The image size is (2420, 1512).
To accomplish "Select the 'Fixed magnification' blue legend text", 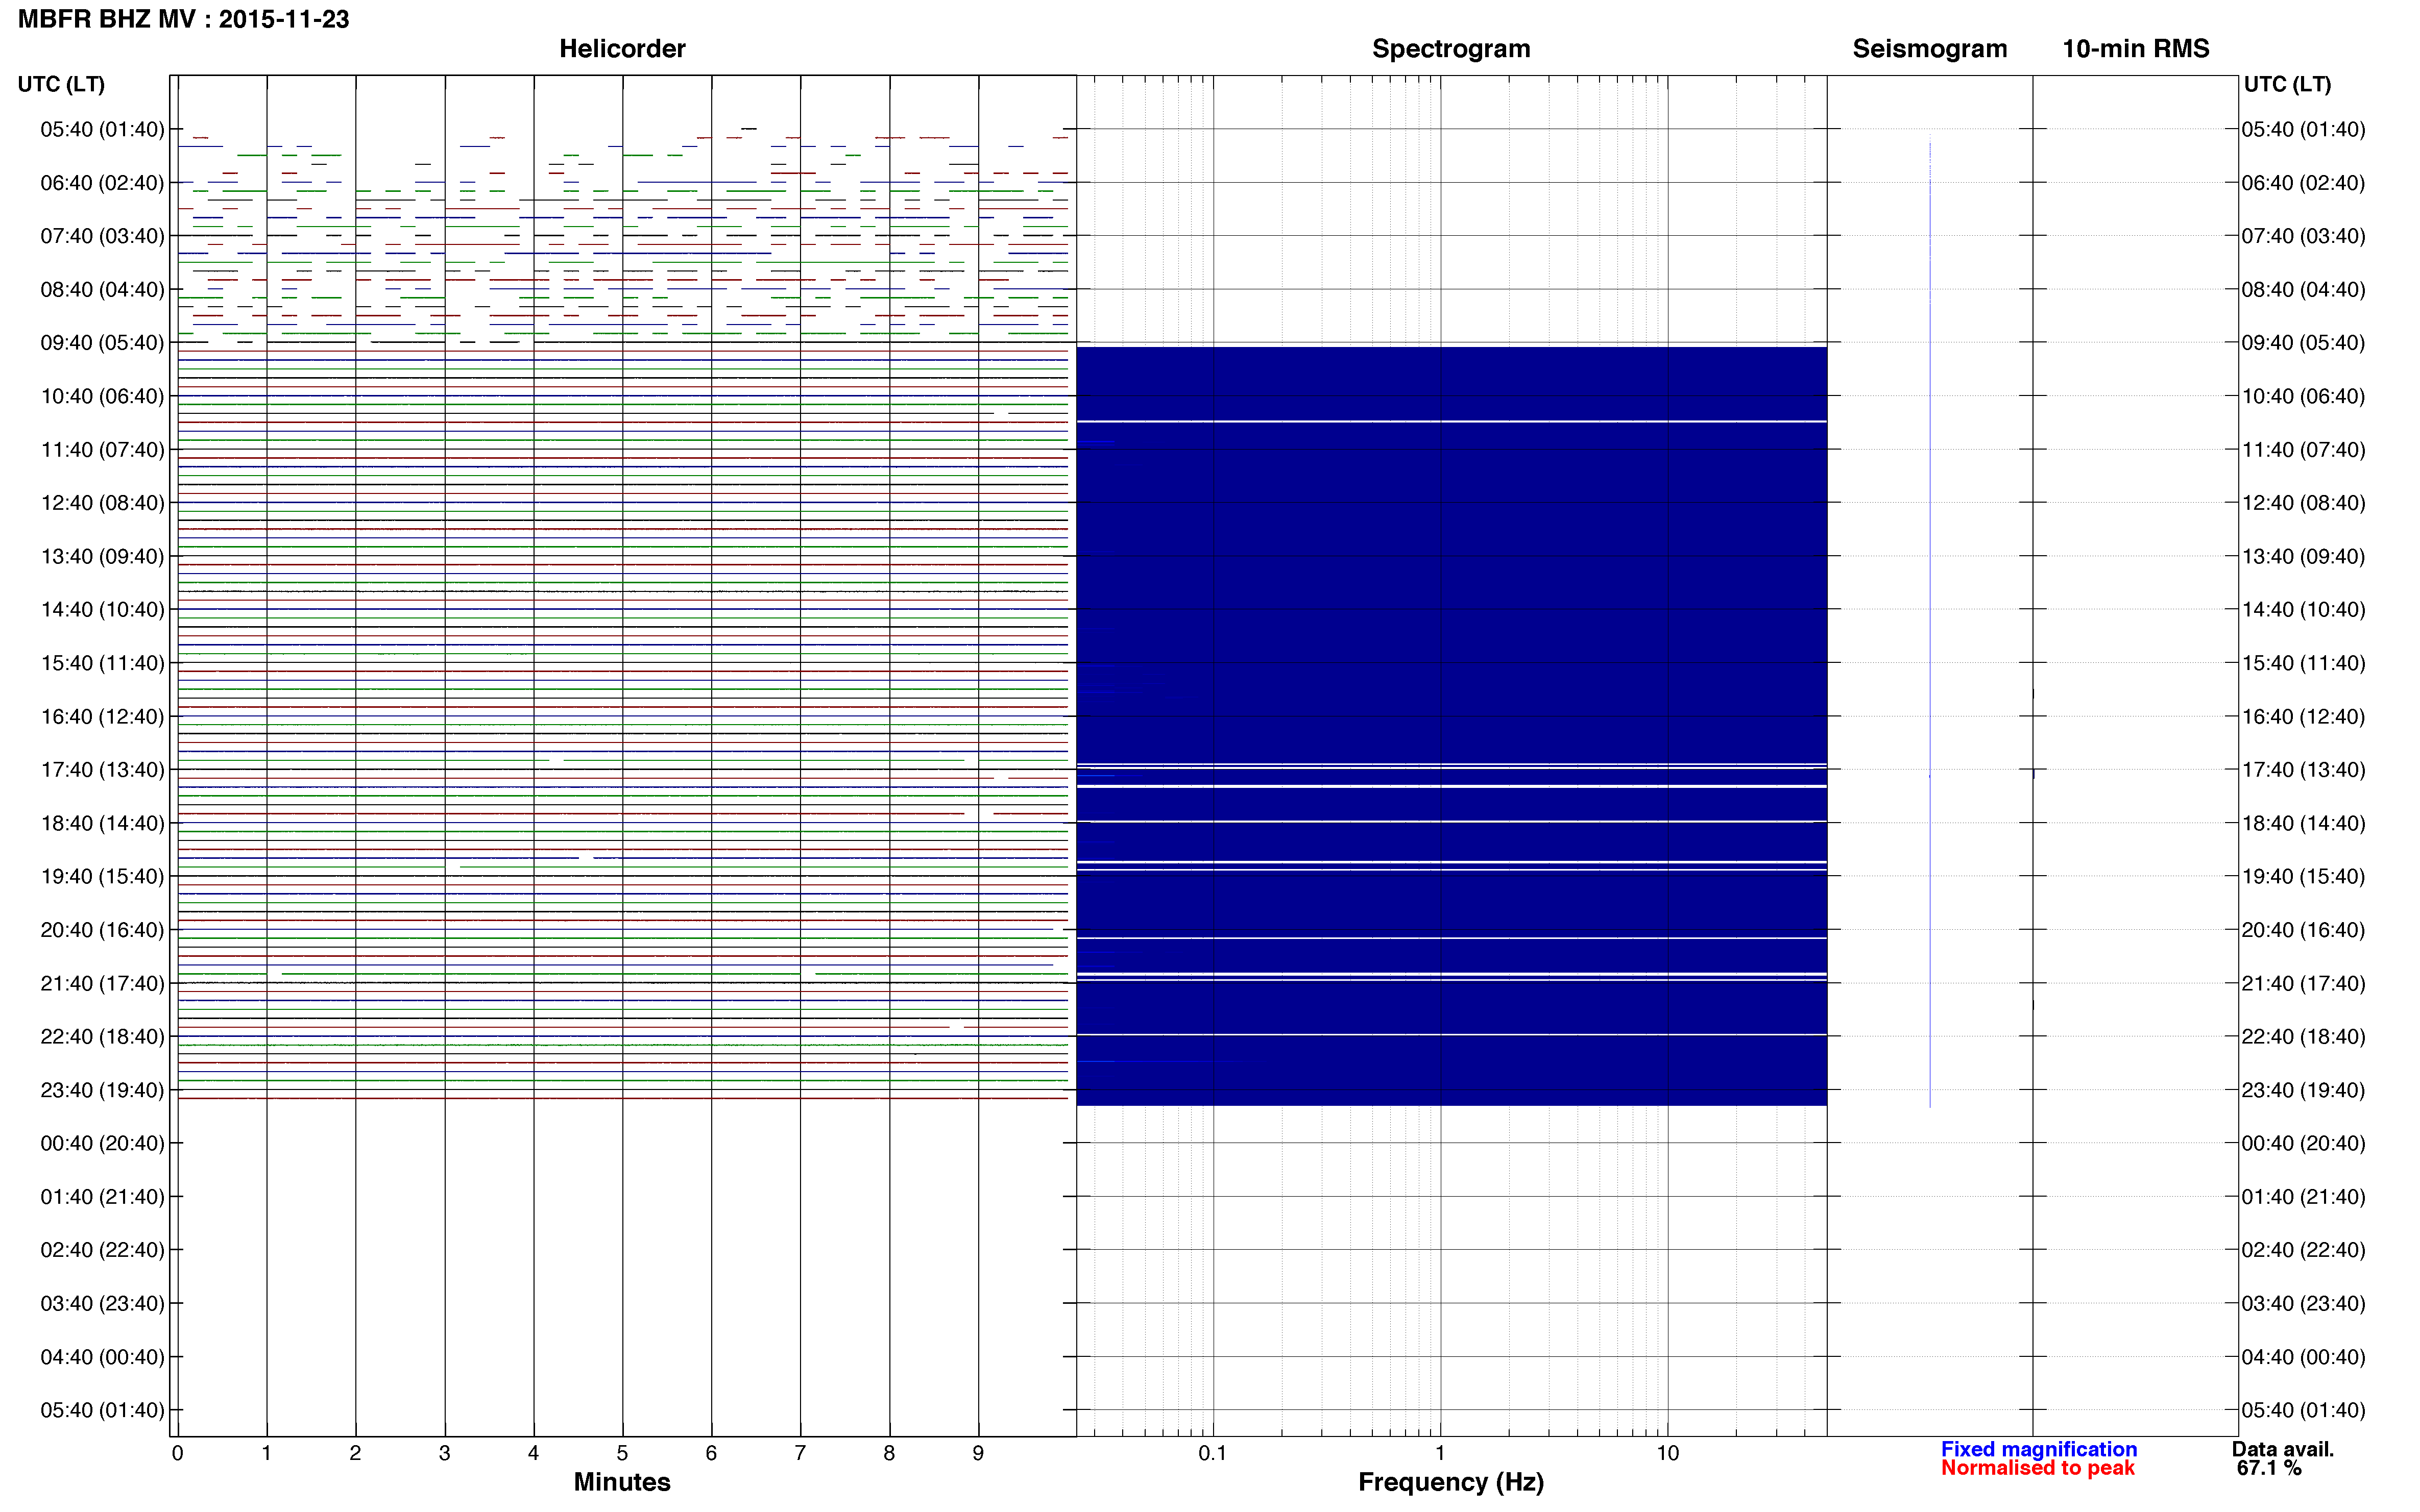I will coord(2039,1449).
